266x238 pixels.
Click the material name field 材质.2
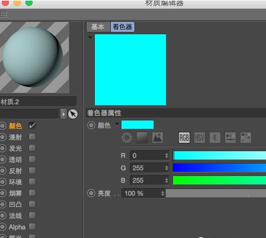pos(38,102)
